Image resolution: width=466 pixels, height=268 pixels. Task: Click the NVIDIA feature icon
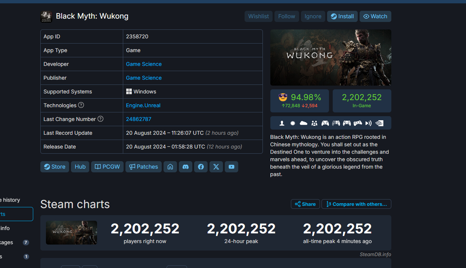pos(379,123)
